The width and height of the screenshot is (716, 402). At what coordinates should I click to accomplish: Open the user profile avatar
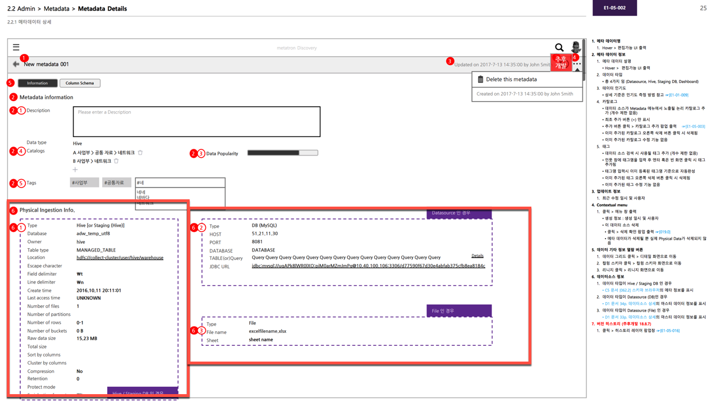576,47
